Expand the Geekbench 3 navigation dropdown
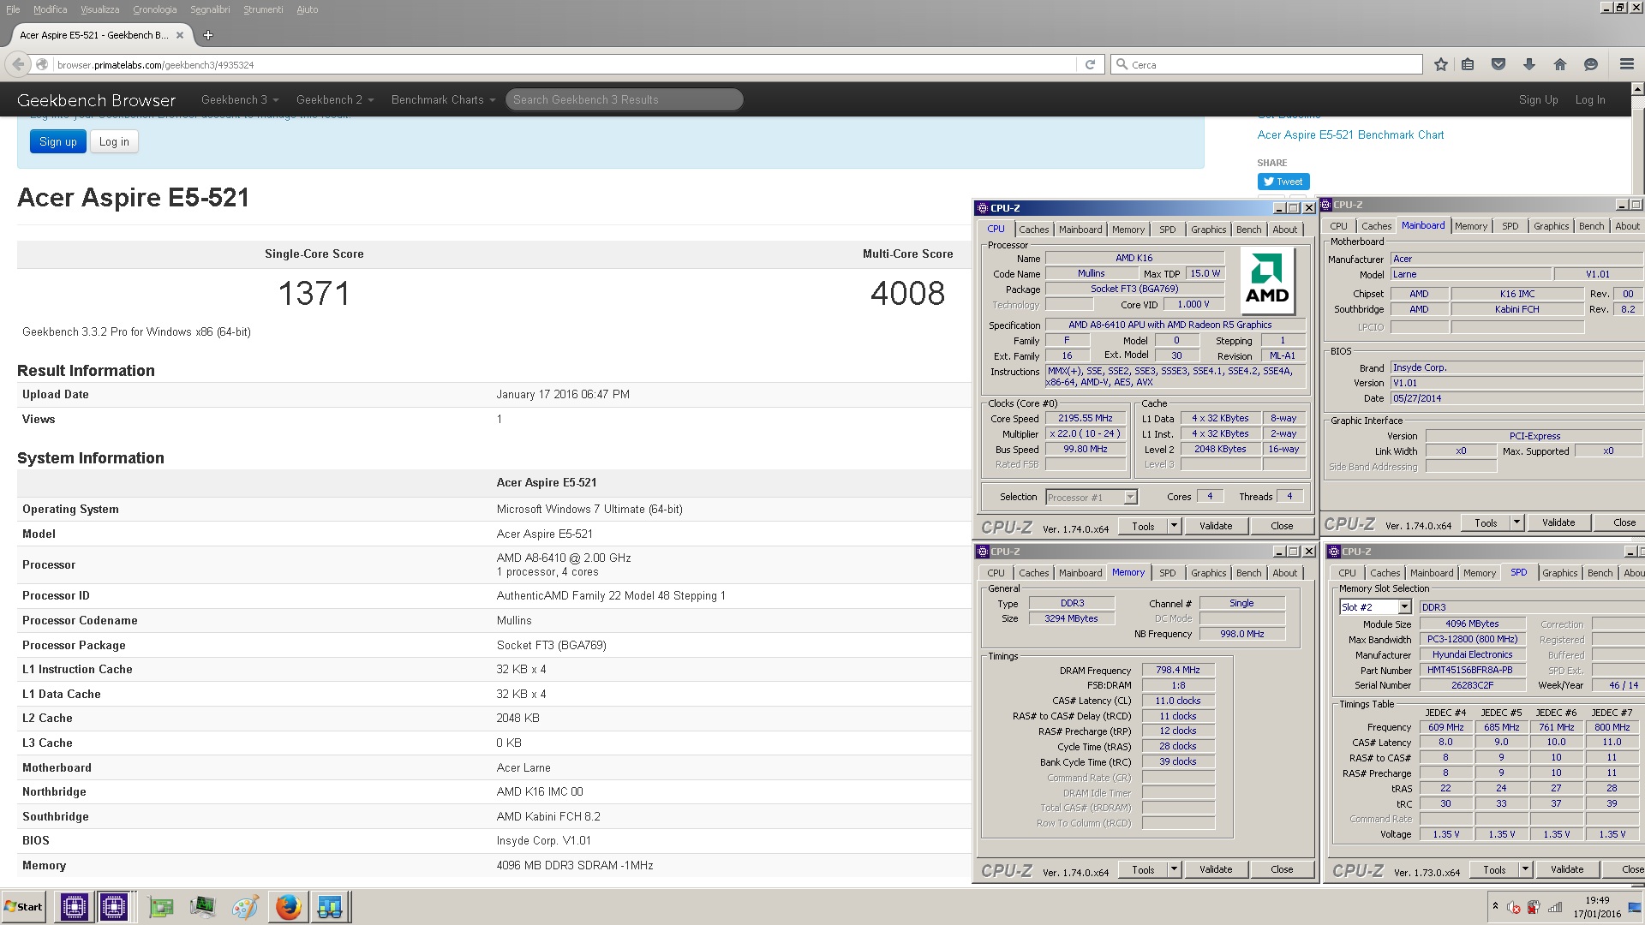1645x925 pixels. [x=240, y=99]
